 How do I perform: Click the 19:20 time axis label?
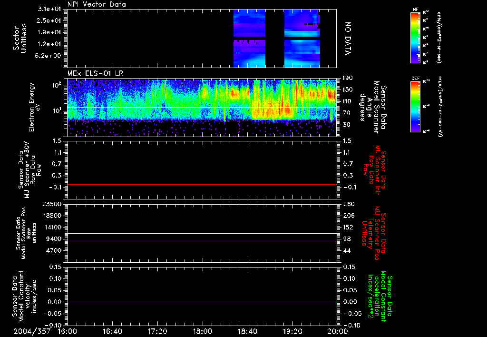[x=292, y=331]
